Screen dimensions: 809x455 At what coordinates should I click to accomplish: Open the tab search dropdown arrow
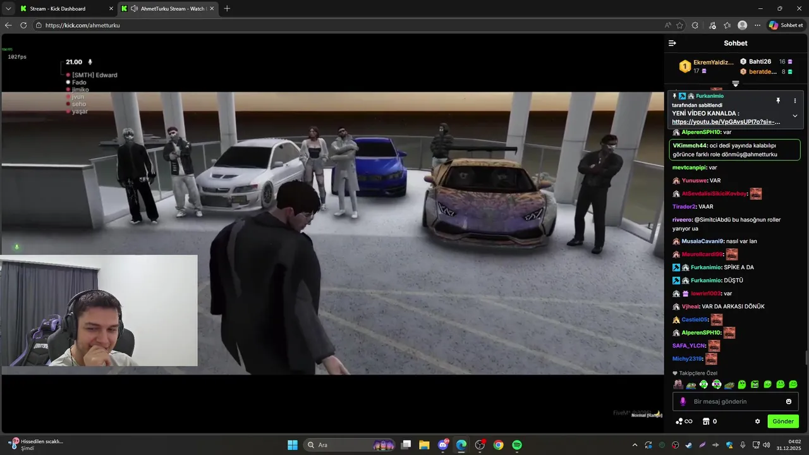[x=8, y=9]
